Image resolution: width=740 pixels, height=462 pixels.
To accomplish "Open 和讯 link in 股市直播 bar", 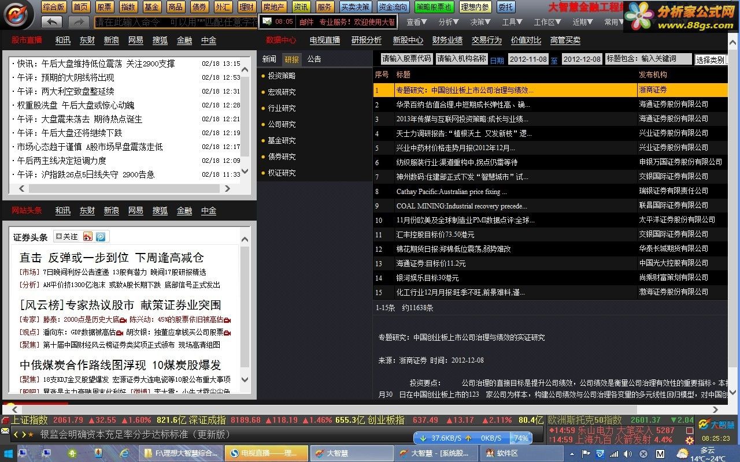I will [63, 40].
